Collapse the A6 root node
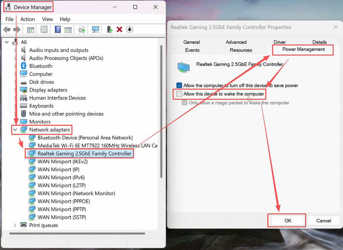 click(7, 42)
